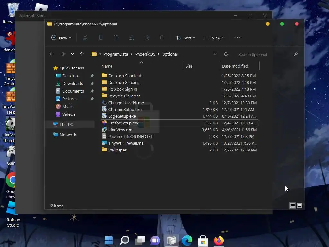The height and width of the screenshot is (247, 329).
Task: Open Microsoft Store on taskbar
Action: [x=203, y=241]
